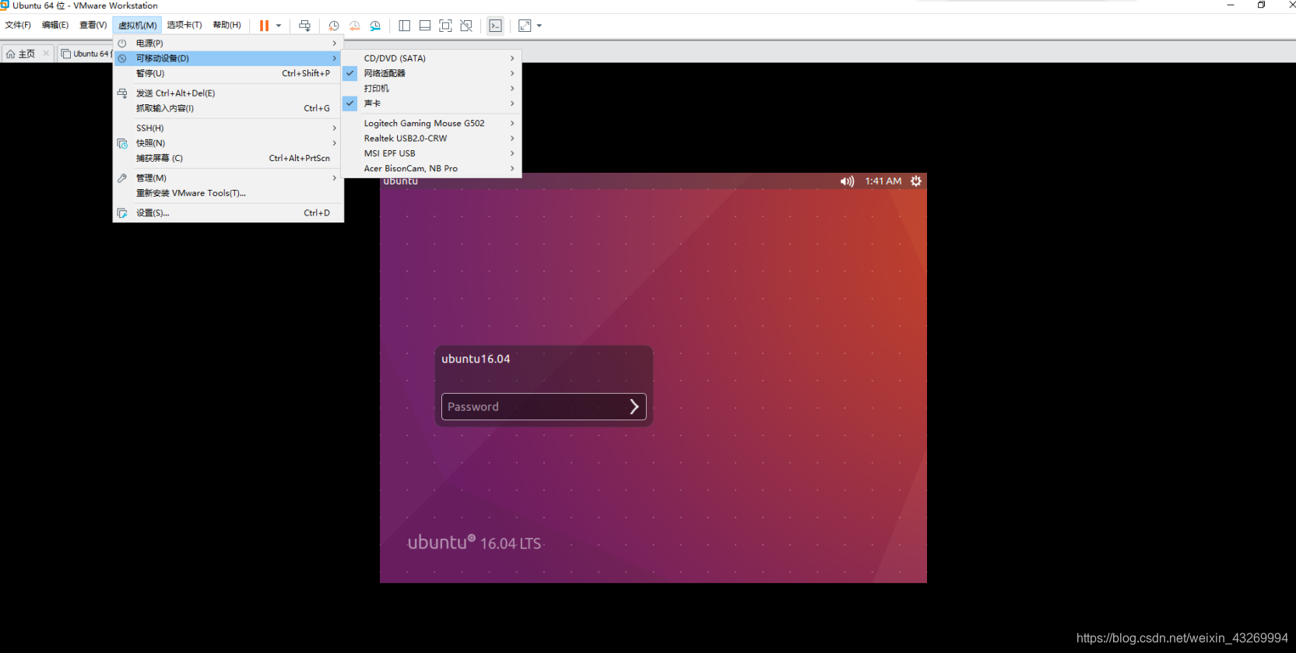Revert to snapshot using the orange clock icon
This screenshot has width=1296, height=653.
pyautogui.click(x=355, y=26)
